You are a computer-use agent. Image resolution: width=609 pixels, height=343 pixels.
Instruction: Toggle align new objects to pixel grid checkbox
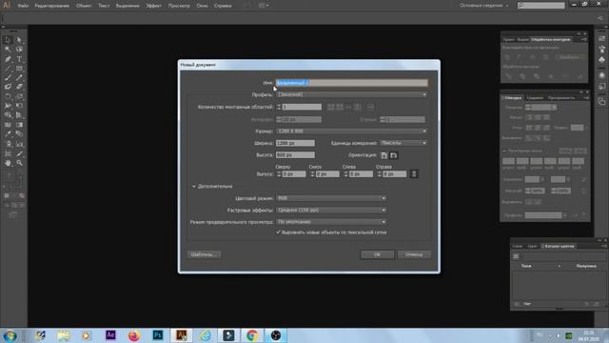pyautogui.click(x=278, y=232)
